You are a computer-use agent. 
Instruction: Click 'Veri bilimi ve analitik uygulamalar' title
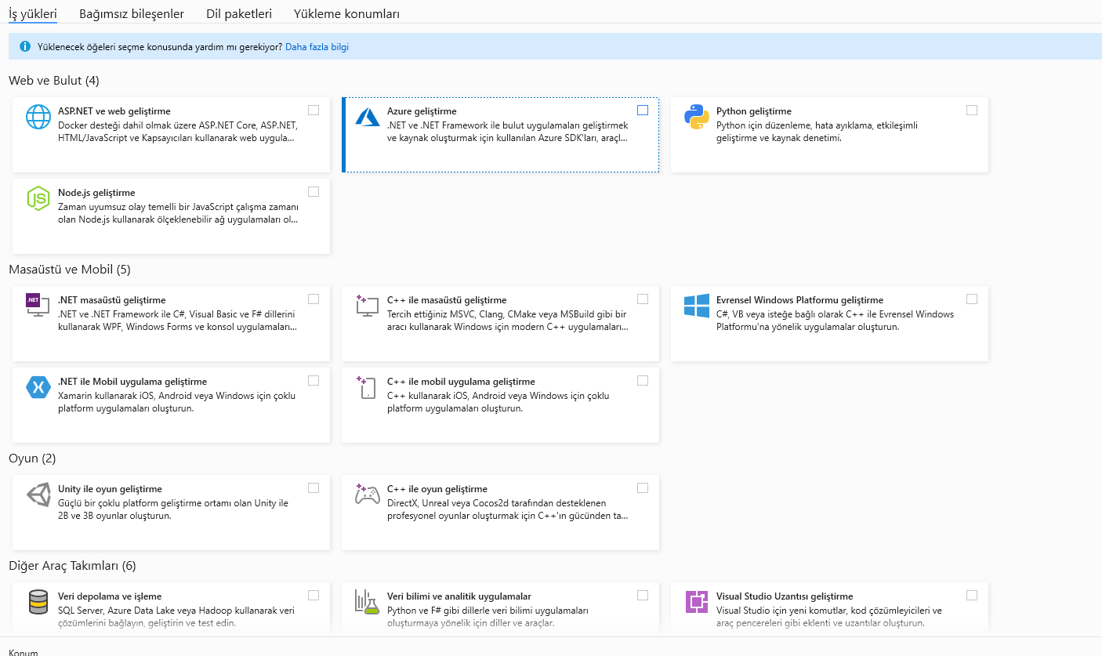pos(459,596)
